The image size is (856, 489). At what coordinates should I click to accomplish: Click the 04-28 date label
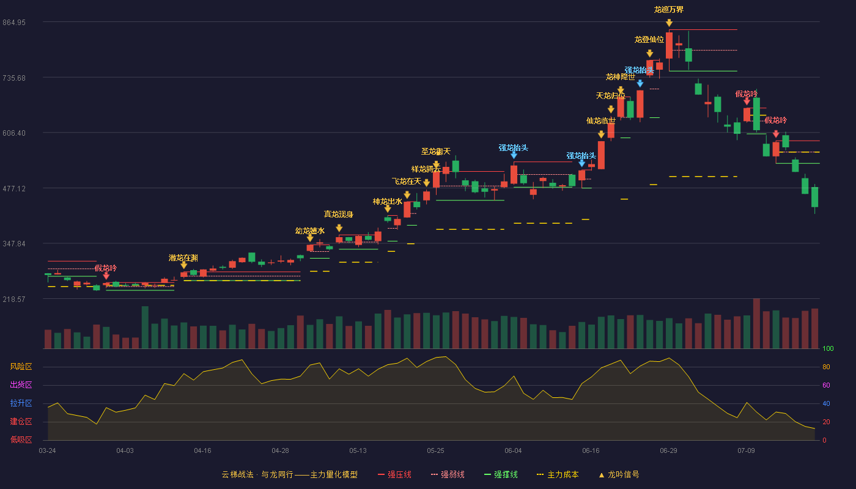280,450
